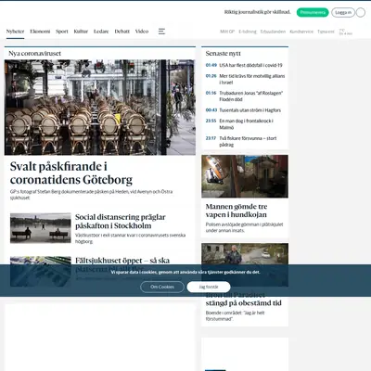Open article Mannen gömde tre vapen i hundkojan

click(x=237, y=211)
